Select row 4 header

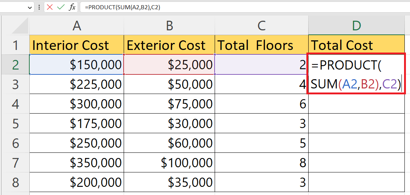[x=16, y=104]
